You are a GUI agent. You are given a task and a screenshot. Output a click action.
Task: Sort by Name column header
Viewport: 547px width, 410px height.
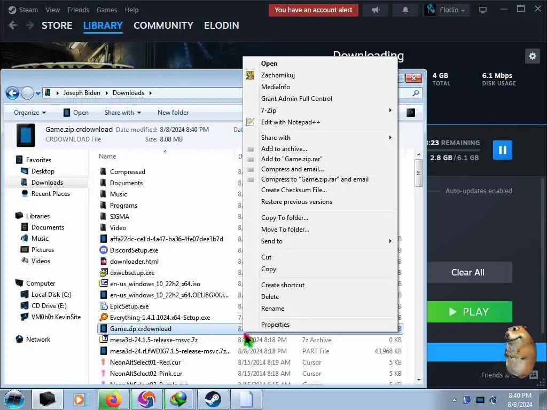click(x=107, y=156)
